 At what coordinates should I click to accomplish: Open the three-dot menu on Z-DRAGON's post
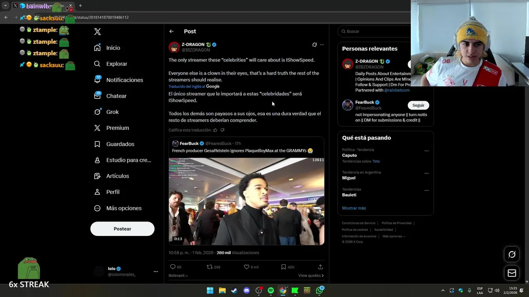322,45
